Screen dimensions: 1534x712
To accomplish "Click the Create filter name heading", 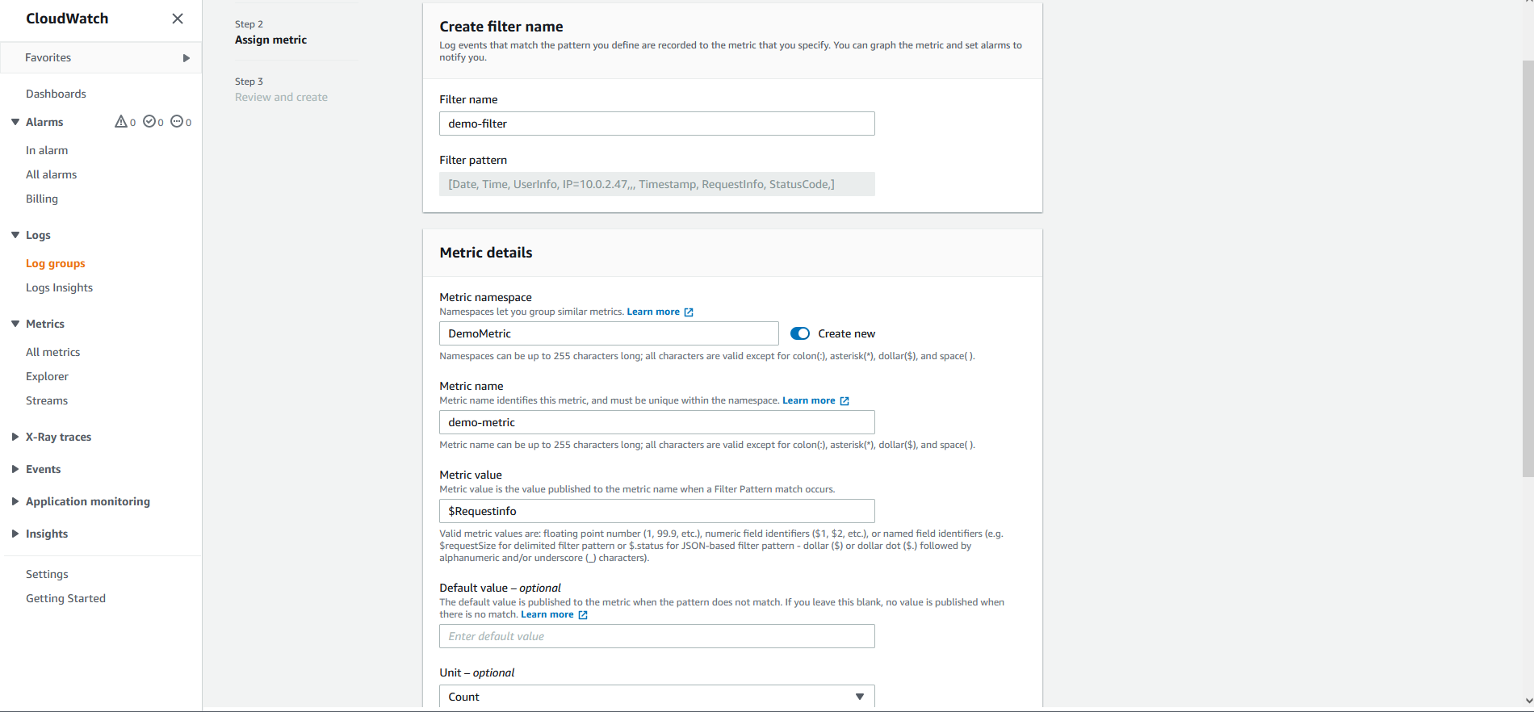I will tap(501, 27).
